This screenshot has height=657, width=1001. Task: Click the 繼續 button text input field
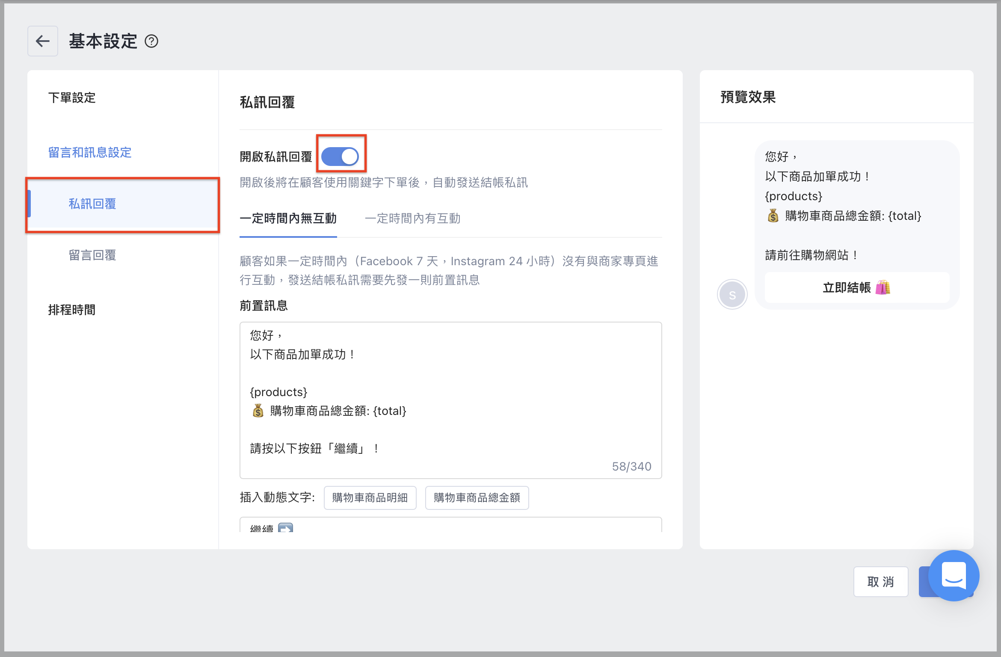click(x=450, y=526)
